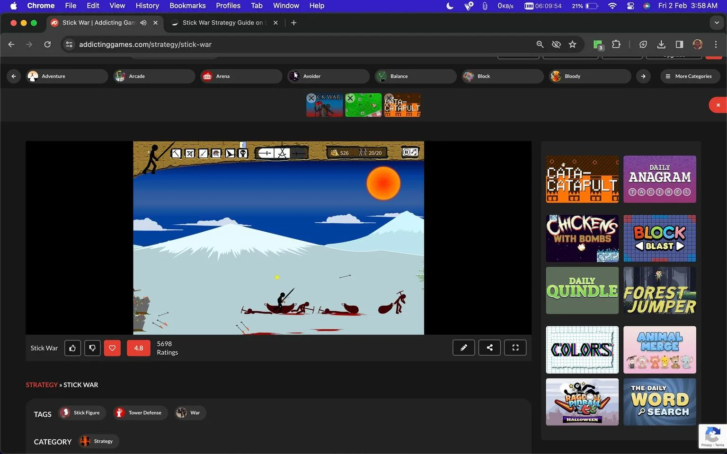
Task: Open the Chrome three-dot menu
Action: coord(716,44)
